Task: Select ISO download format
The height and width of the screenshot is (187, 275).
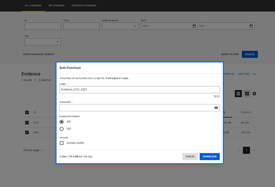Action: click(62, 129)
